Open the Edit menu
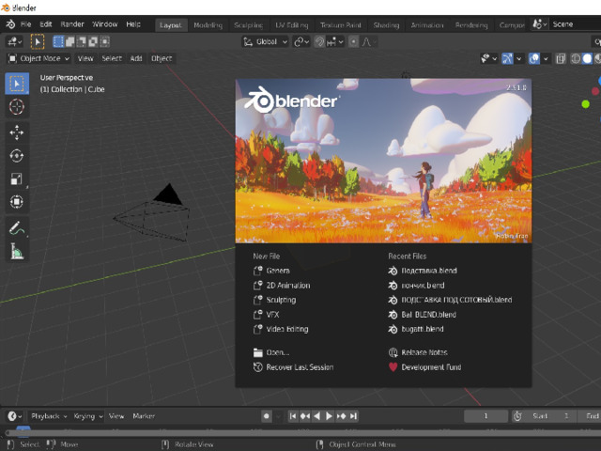Viewport: 601px width, 451px height. (x=46, y=24)
